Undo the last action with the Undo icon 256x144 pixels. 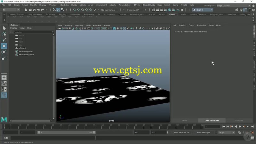click(x=38, y=10)
